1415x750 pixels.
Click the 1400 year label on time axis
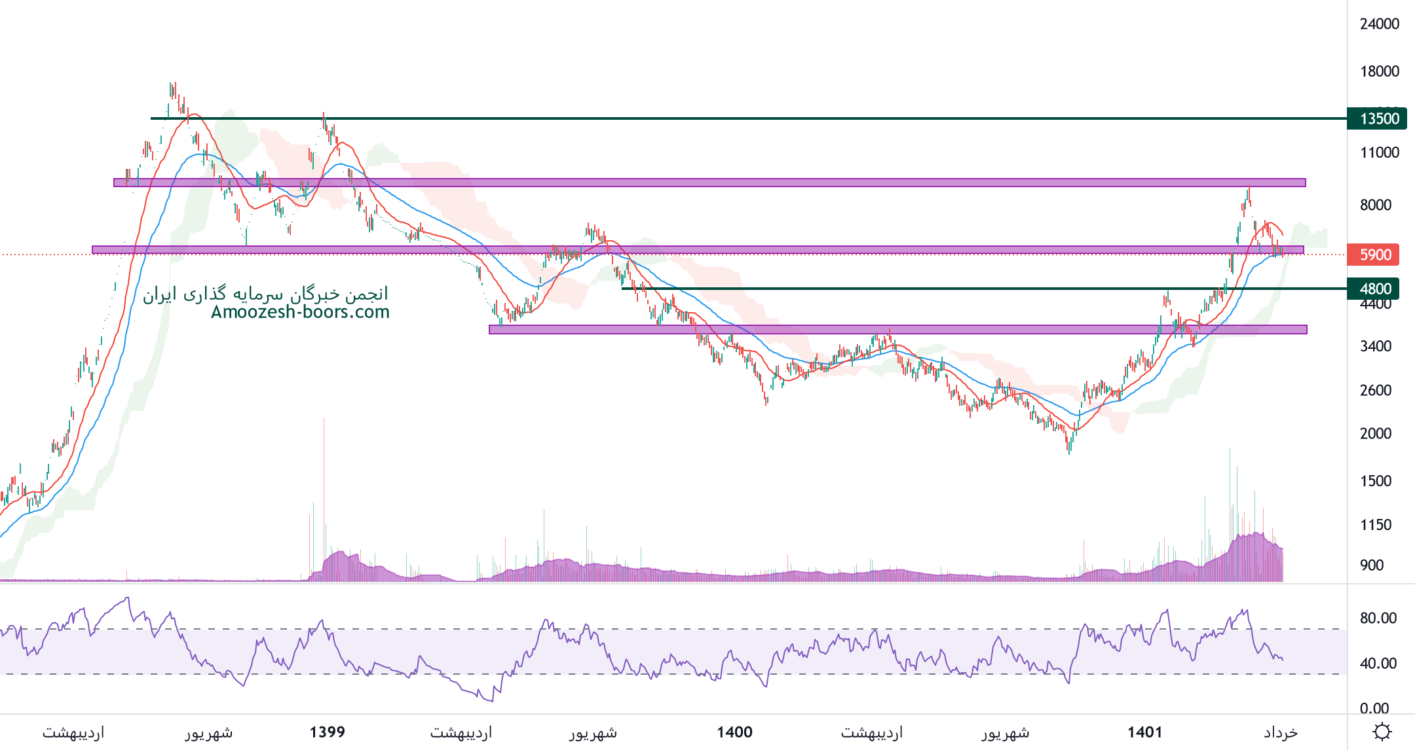tap(734, 732)
